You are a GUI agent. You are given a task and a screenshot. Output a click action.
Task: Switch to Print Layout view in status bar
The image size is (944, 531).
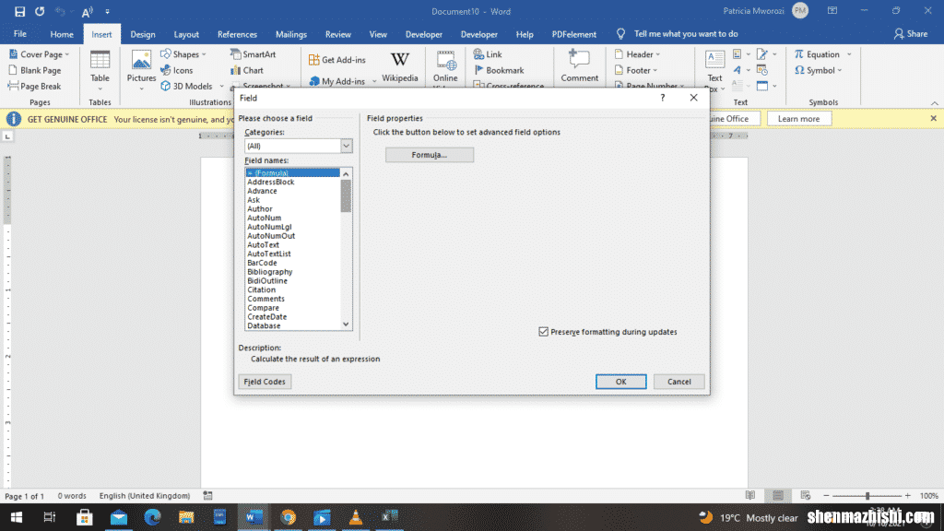778,495
